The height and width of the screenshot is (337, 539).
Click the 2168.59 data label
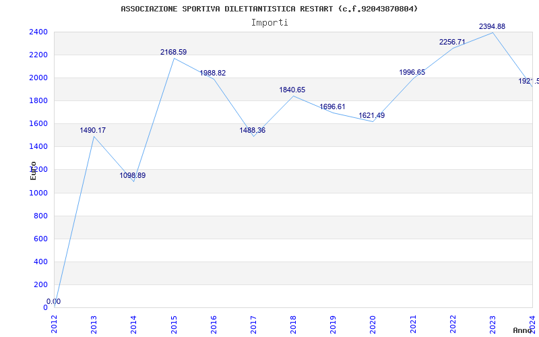click(173, 52)
